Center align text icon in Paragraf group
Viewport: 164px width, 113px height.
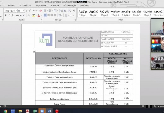(x=49, y=15)
